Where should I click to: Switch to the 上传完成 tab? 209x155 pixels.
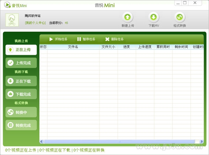[21, 63]
